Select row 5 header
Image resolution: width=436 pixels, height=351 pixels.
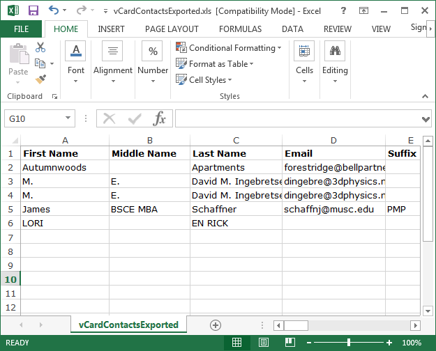[x=10, y=209]
